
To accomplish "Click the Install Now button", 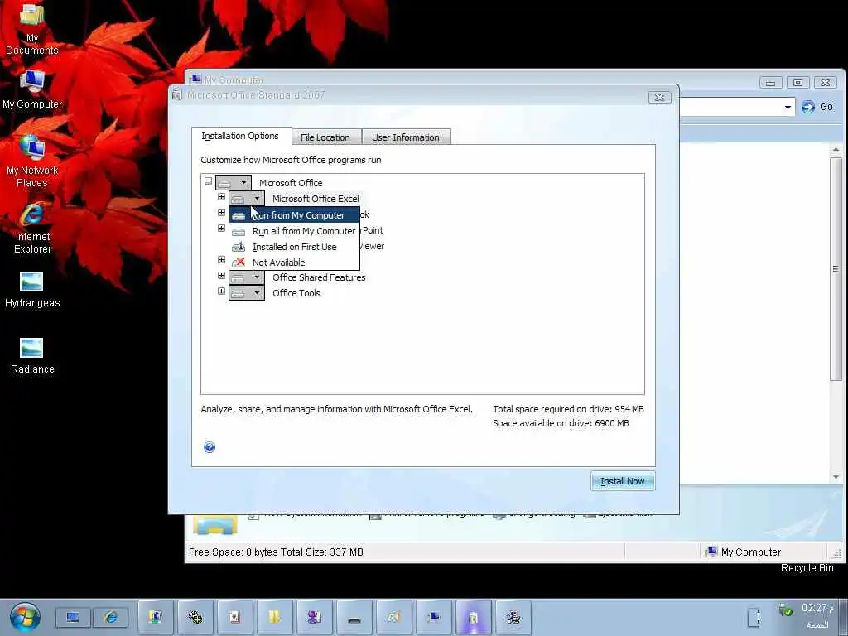I will 623,481.
